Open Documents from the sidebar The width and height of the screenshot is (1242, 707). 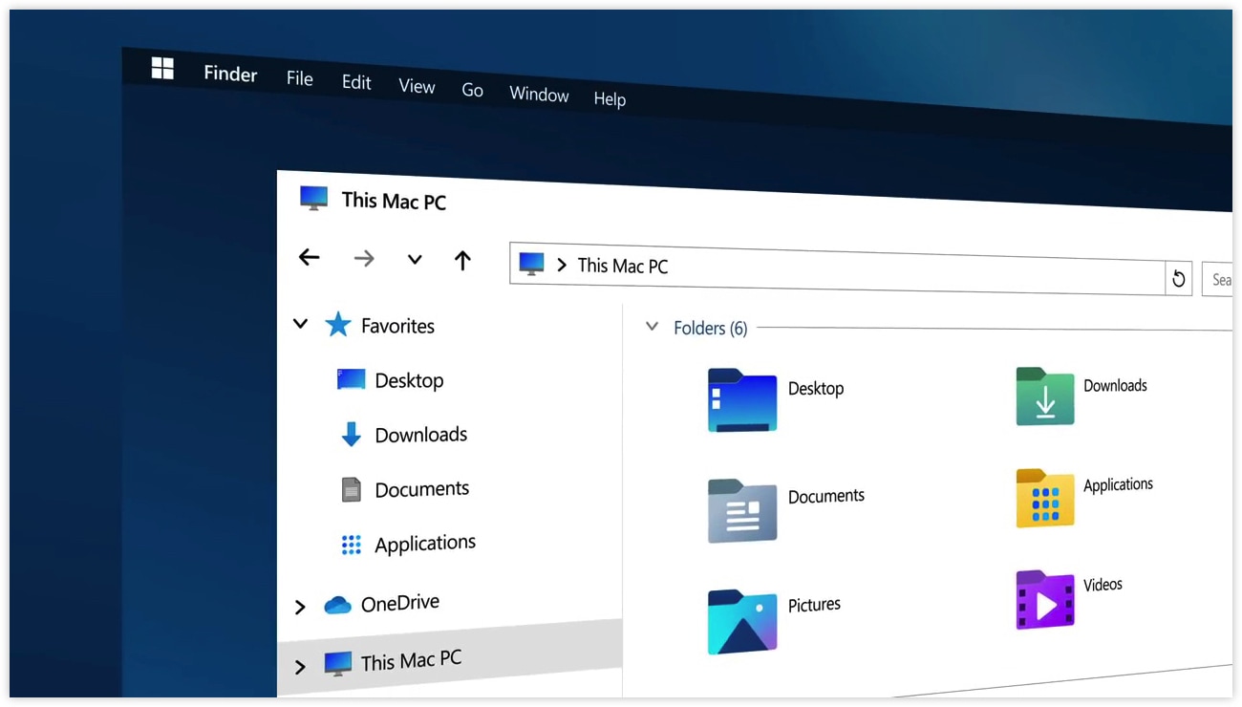point(422,489)
